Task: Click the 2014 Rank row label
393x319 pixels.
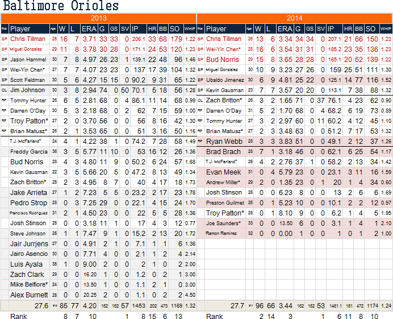Action: tap(214, 316)
